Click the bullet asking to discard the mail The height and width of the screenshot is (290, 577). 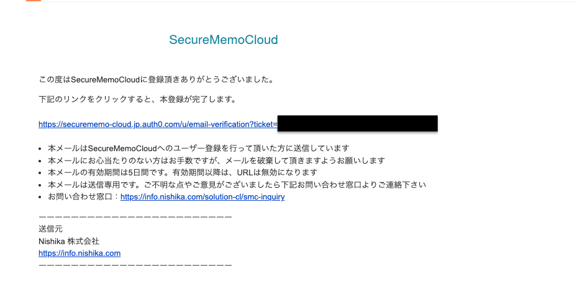pos(217,160)
